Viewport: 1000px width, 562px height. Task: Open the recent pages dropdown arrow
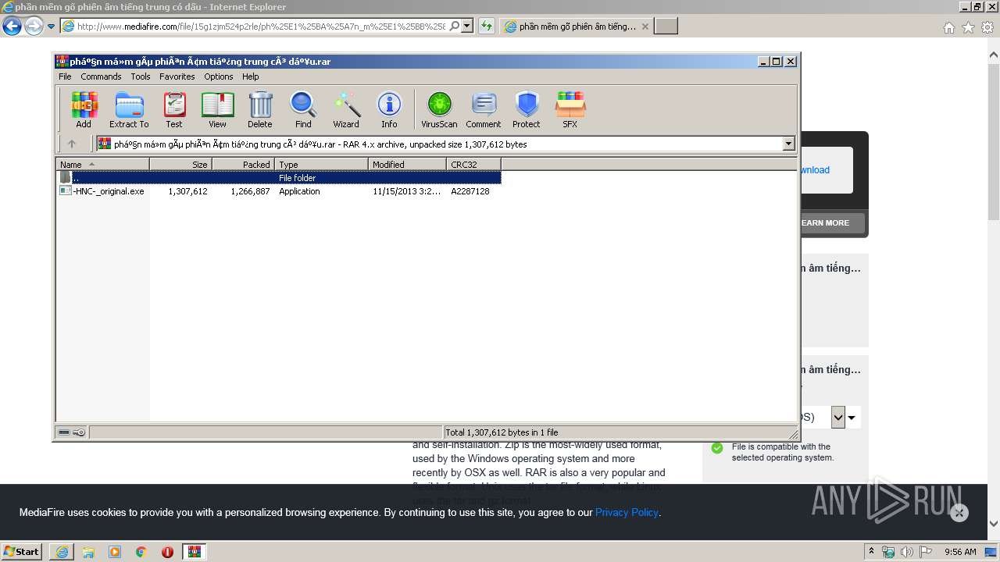click(x=51, y=27)
